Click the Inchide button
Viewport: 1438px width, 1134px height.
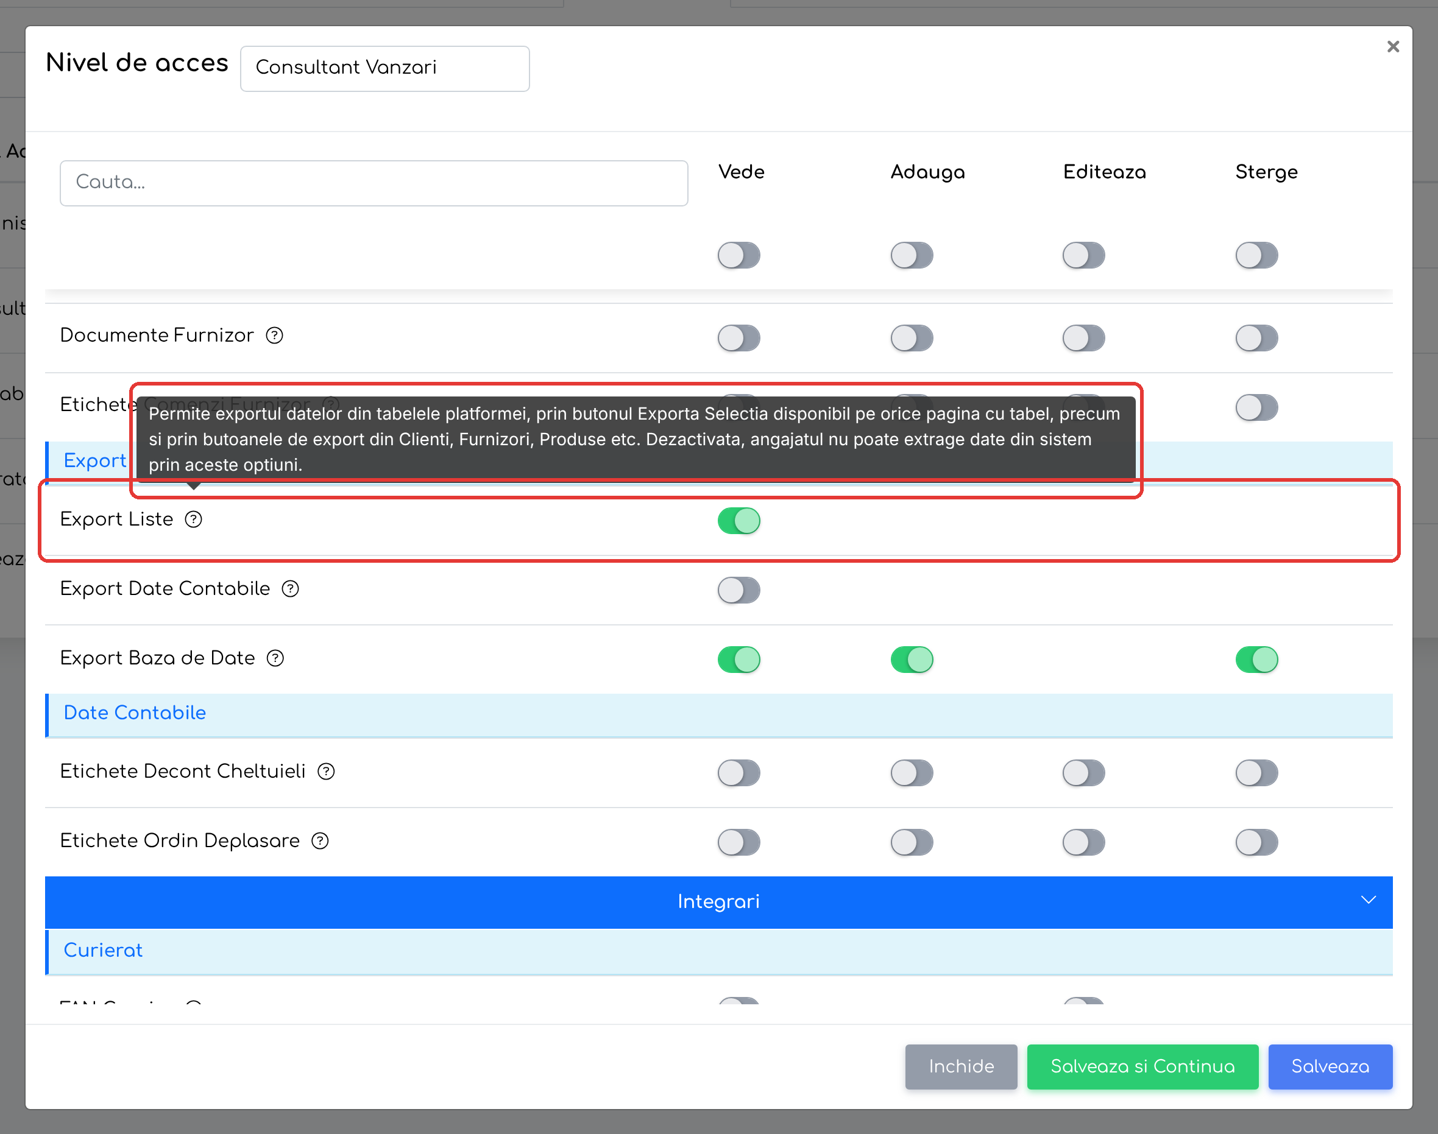[960, 1066]
